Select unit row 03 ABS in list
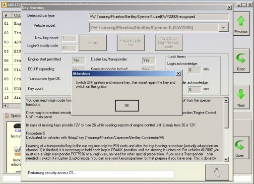 click(x=12, y=42)
